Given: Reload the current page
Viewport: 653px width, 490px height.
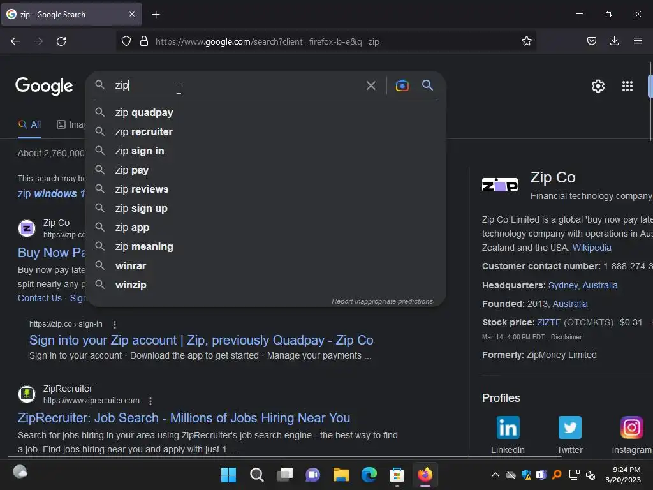Looking at the screenshot, I should pyautogui.click(x=61, y=41).
